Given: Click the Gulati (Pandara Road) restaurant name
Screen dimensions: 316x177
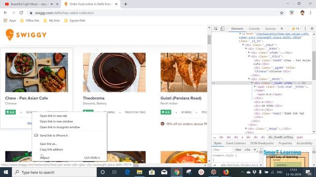Looking at the screenshot, I should tap(181, 98).
